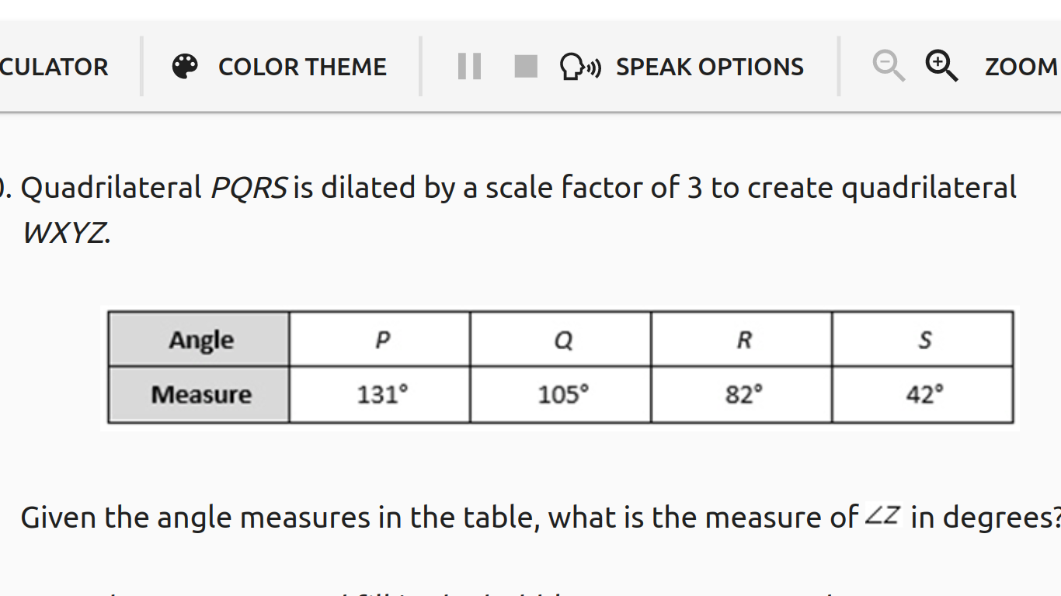Select the 82° cell under R
This screenshot has width=1061, height=596.
coord(741,393)
